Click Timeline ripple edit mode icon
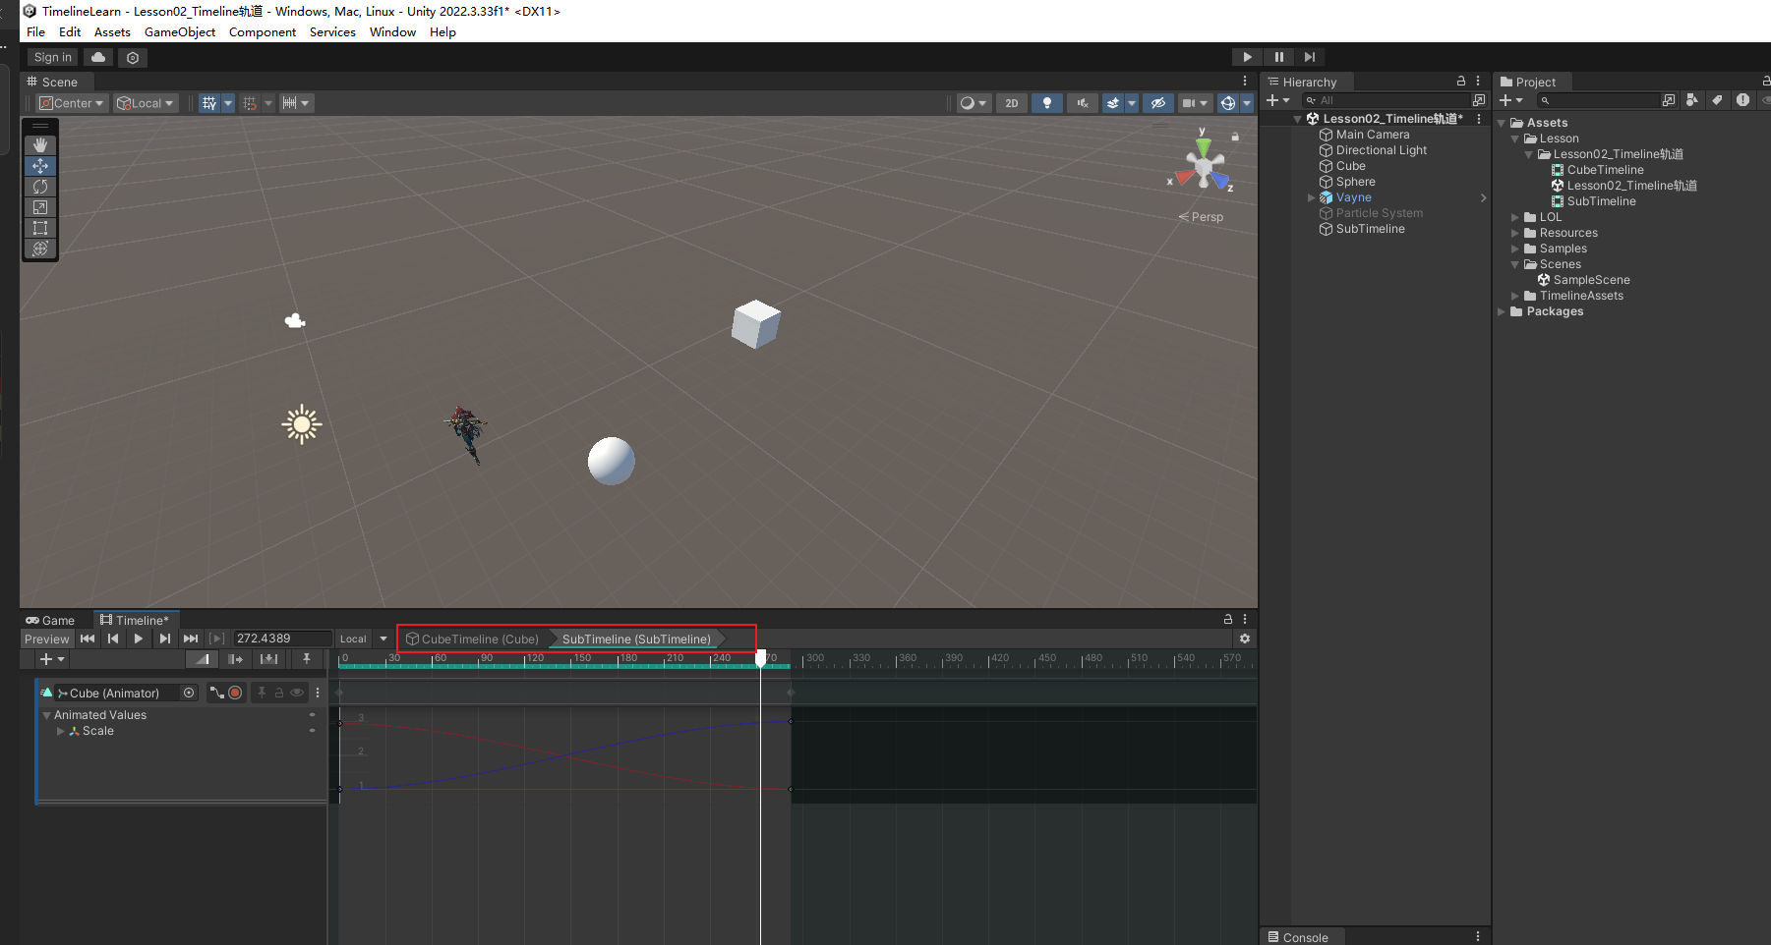 point(235,659)
